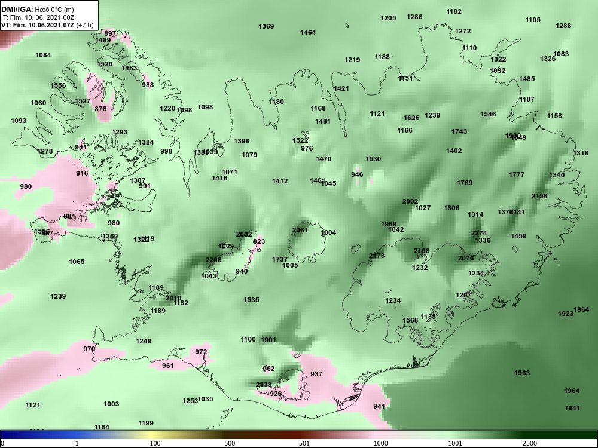Click the '100' label on the color scale
The width and height of the screenshot is (598, 448).
coord(155,443)
